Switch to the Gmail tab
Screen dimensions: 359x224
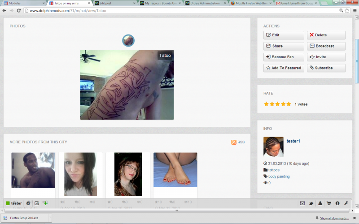pyautogui.click(x=296, y=3)
